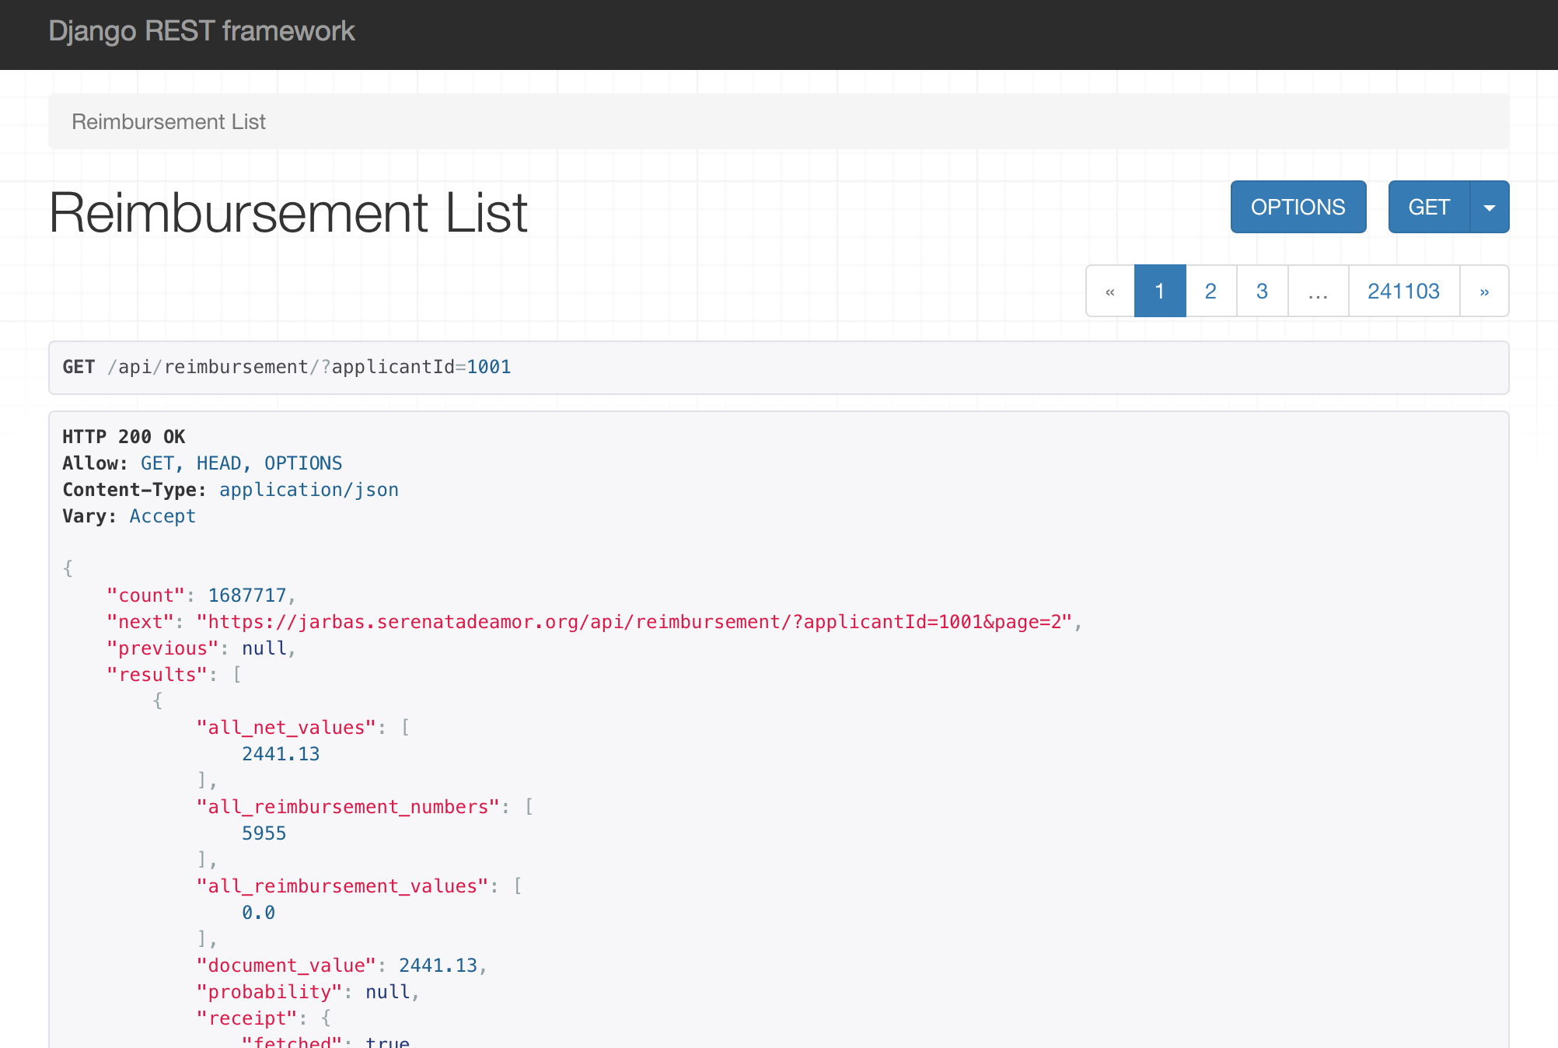Jump to last page 241103
This screenshot has height=1048, width=1558.
tap(1403, 292)
